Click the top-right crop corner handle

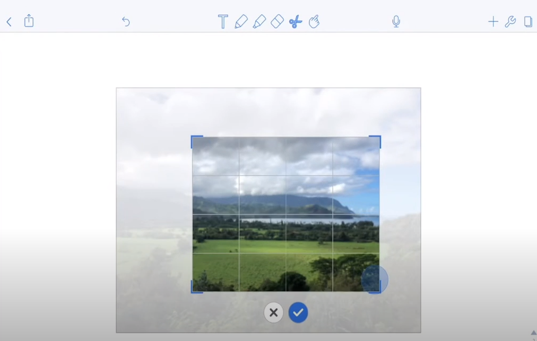click(x=375, y=141)
